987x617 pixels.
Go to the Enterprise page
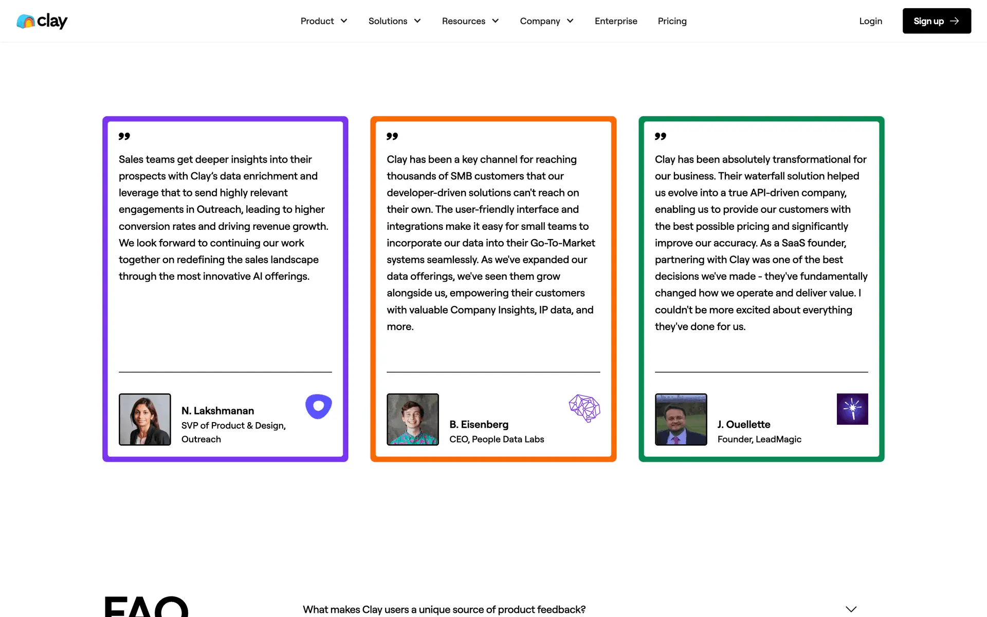[x=616, y=21]
